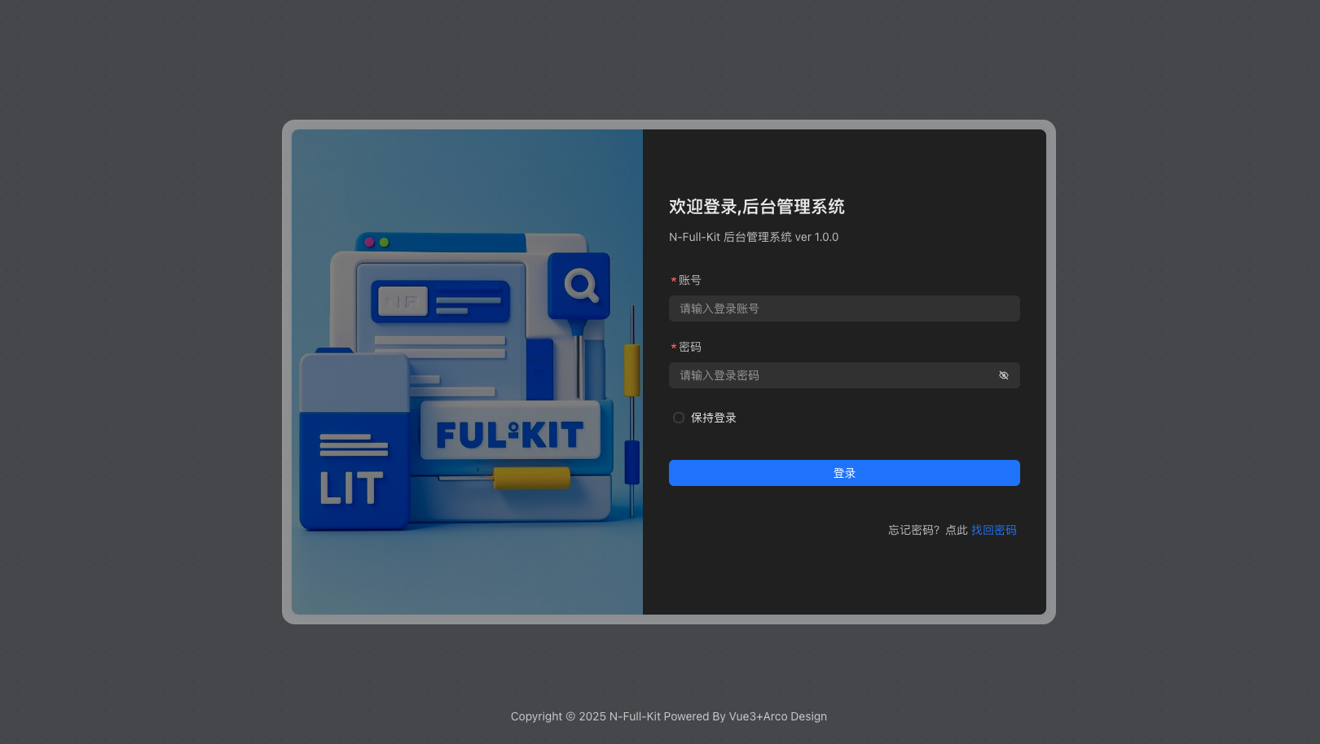Enable the 保持登录 checkbox
Image resolution: width=1320 pixels, height=744 pixels.
[678, 418]
